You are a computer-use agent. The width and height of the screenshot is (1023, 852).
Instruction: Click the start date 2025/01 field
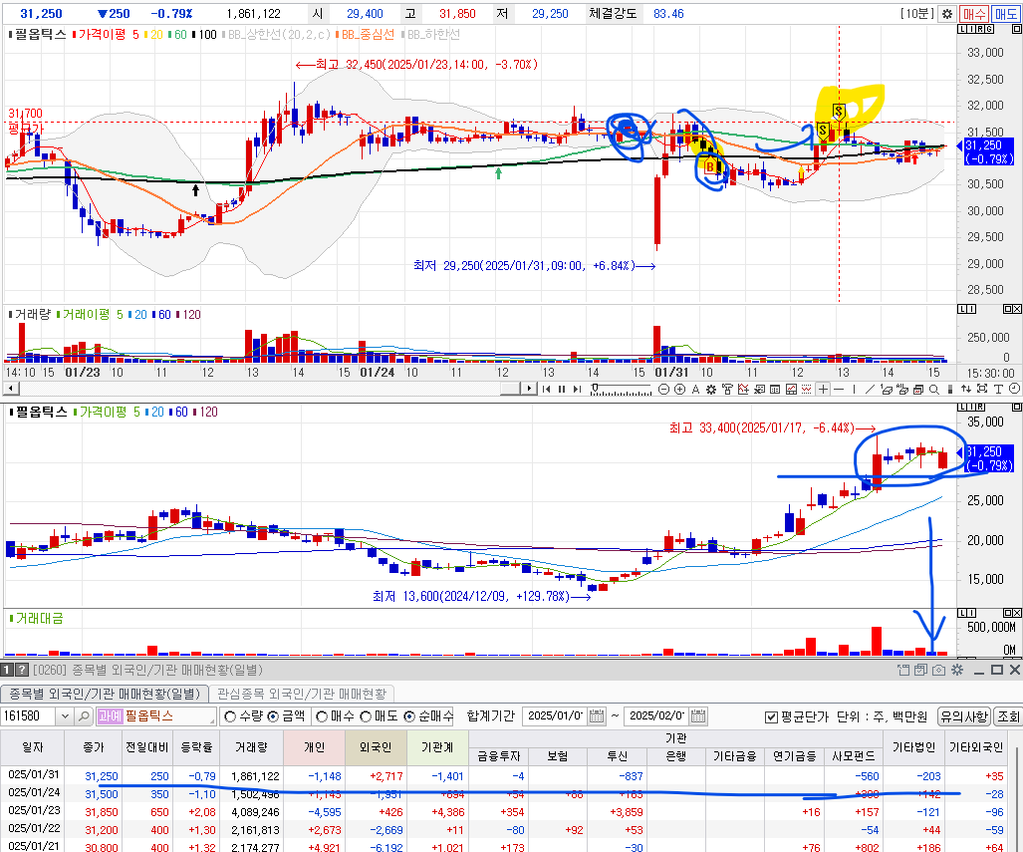(555, 715)
